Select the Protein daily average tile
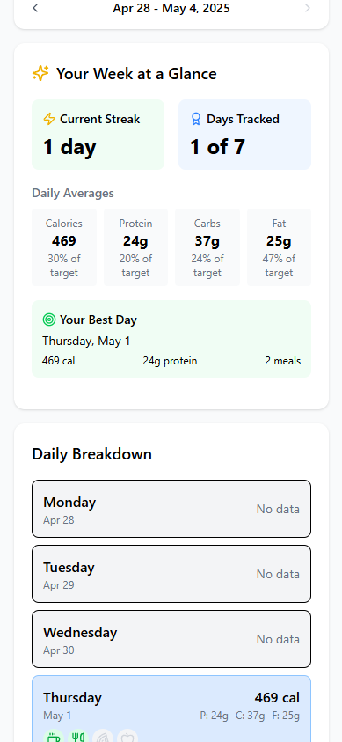 pos(135,247)
